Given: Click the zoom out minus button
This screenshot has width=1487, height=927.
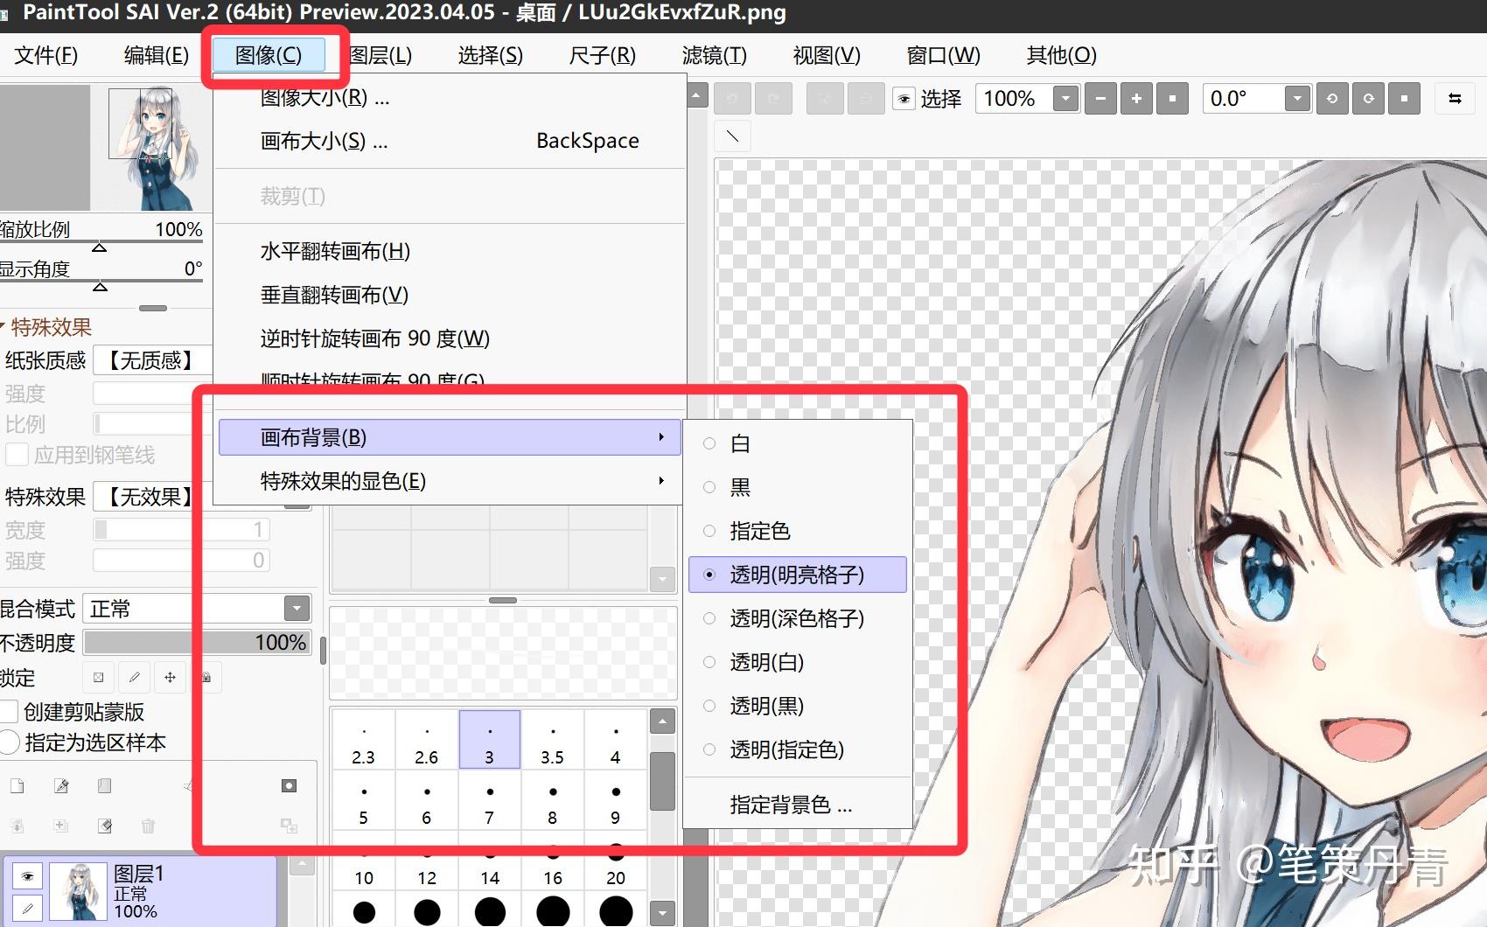Looking at the screenshot, I should click(x=1100, y=99).
